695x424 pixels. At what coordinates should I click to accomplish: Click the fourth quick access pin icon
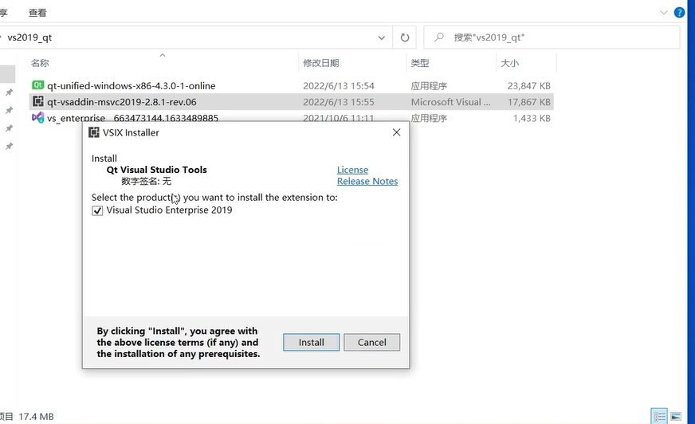9,146
